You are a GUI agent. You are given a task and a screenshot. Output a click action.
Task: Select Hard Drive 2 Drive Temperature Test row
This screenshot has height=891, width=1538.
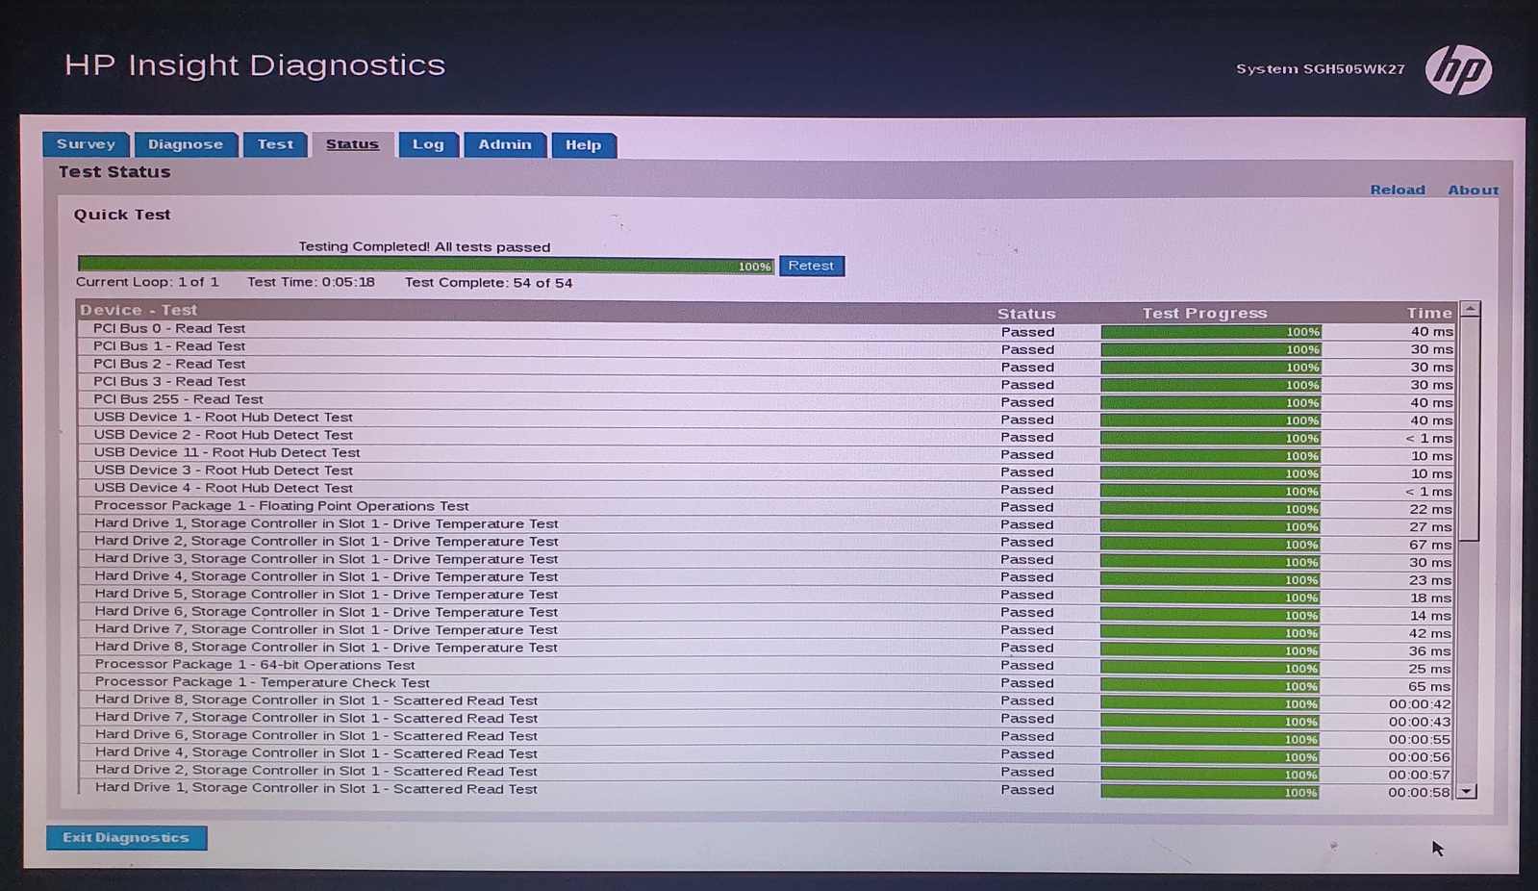767,543
